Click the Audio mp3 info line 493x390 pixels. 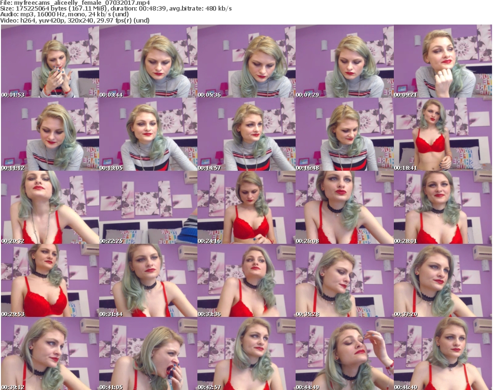tap(65, 14)
